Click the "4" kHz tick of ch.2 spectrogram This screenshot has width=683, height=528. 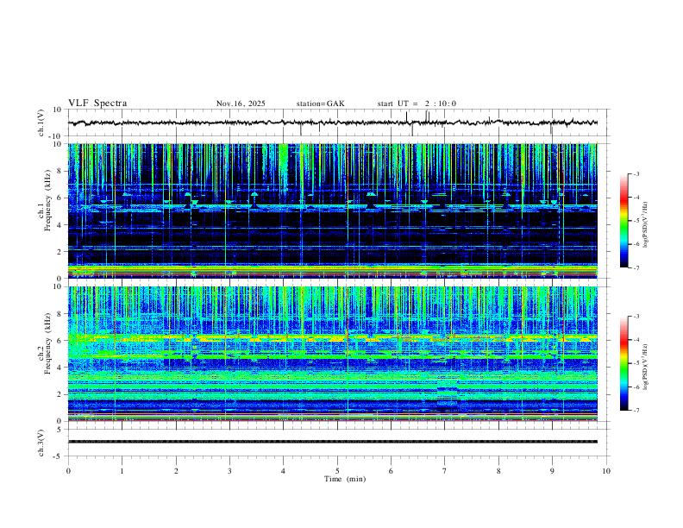(x=61, y=368)
